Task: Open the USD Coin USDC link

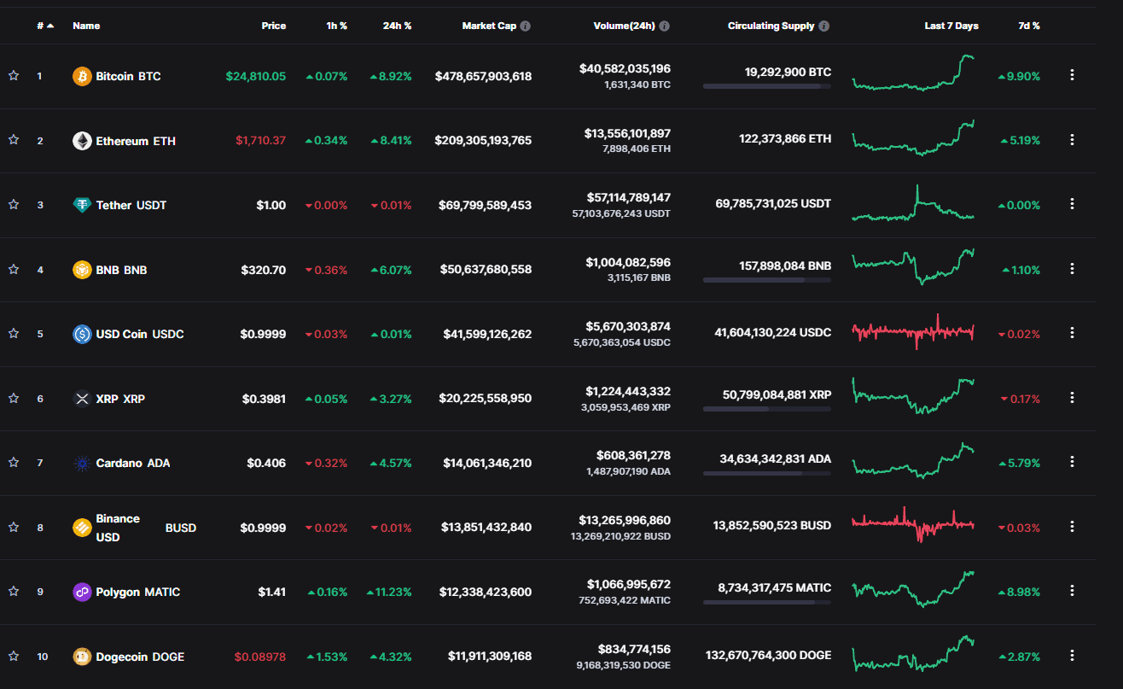Action: [139, 334]
